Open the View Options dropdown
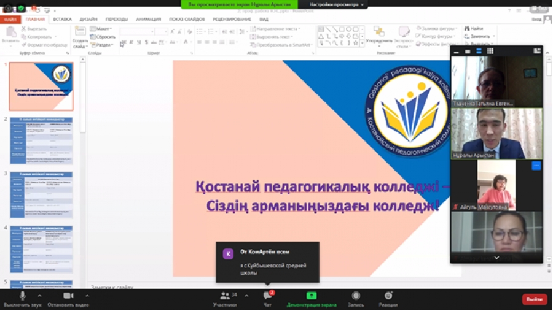553x311 pixels. click(x=336, y=4)
